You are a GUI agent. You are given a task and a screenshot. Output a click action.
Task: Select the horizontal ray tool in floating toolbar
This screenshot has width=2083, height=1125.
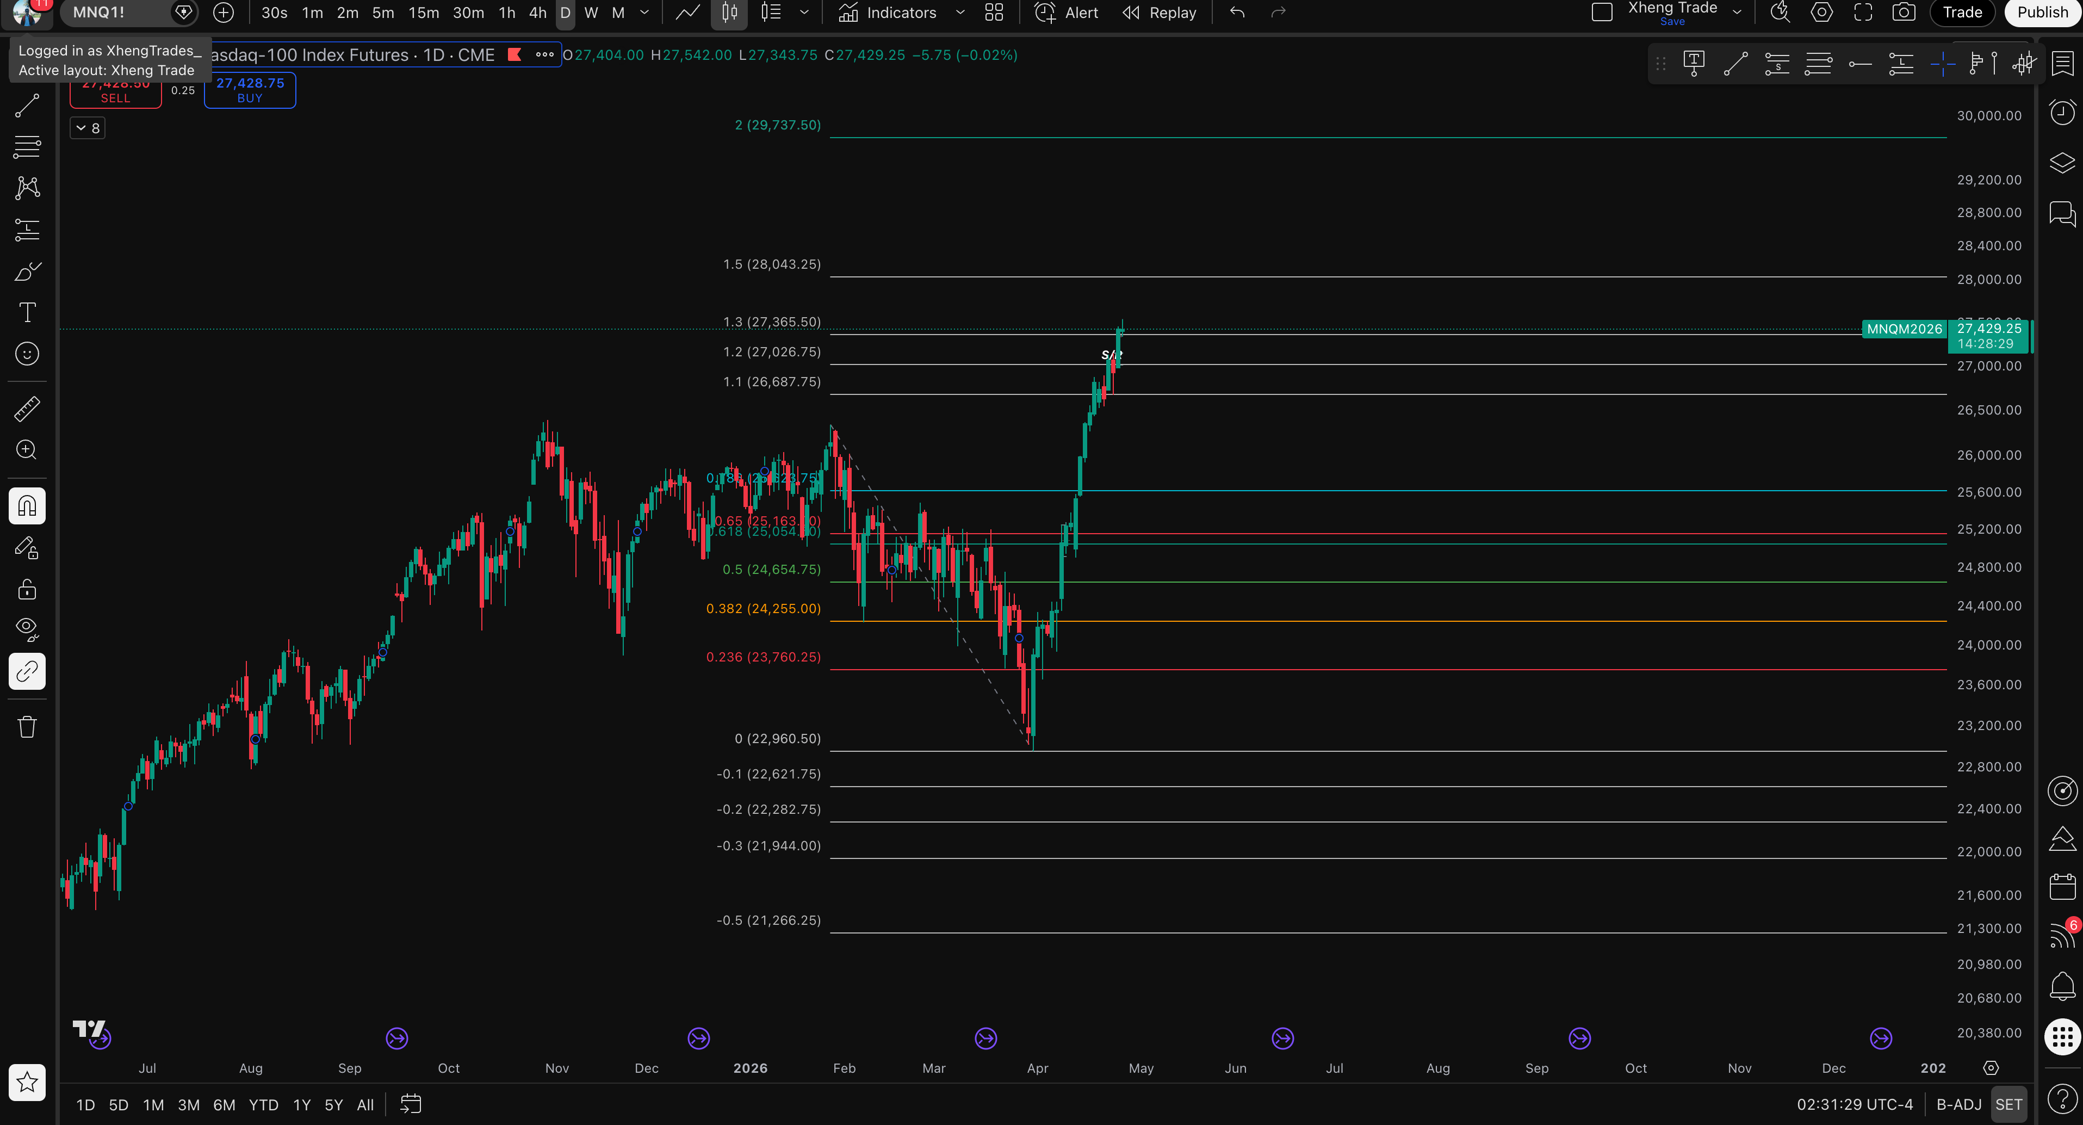pyautogui.click(x=1860, y=63)
